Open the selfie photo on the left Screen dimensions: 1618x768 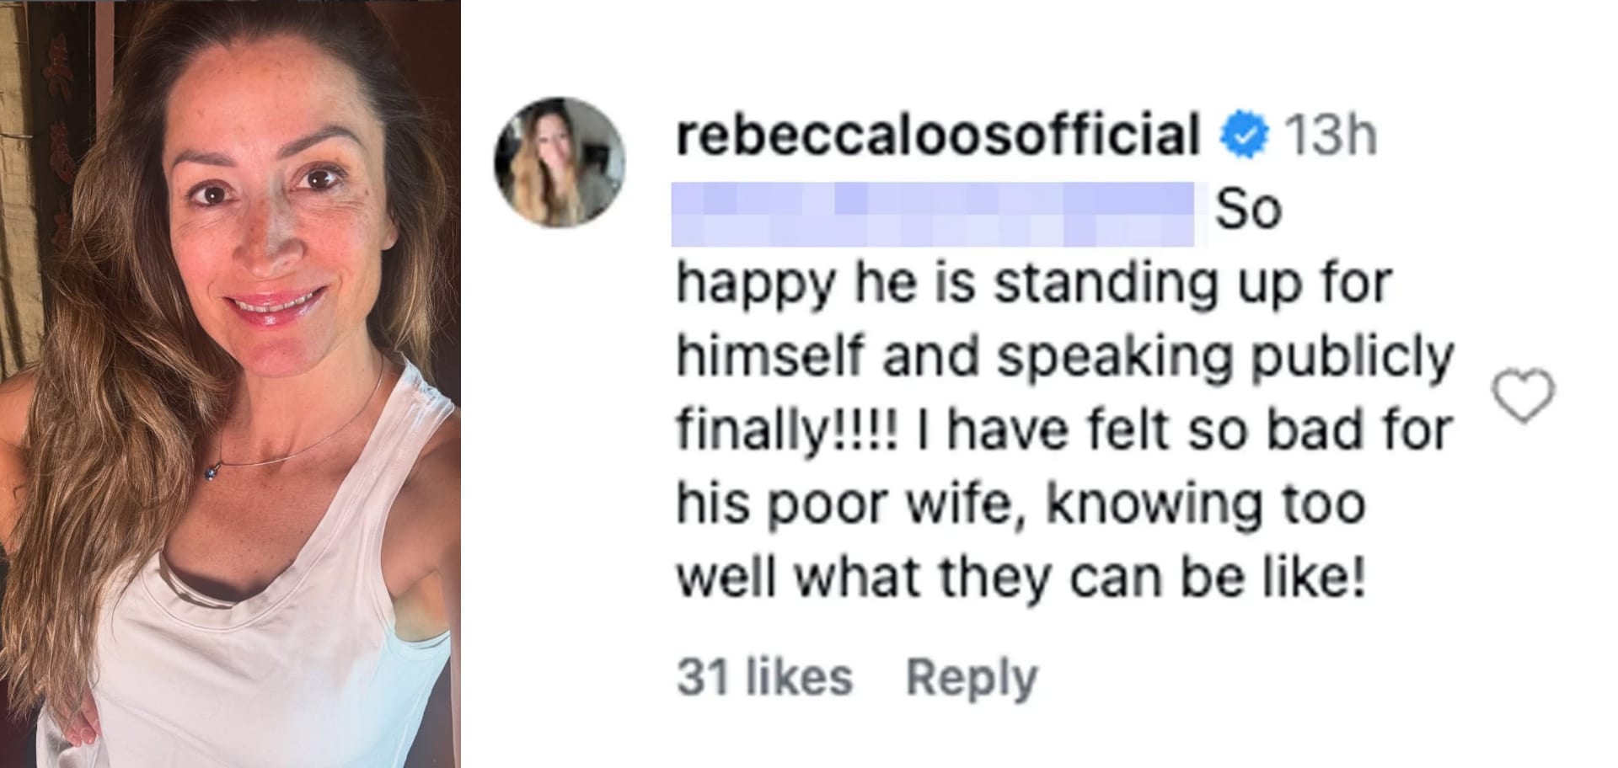(230, 384)
